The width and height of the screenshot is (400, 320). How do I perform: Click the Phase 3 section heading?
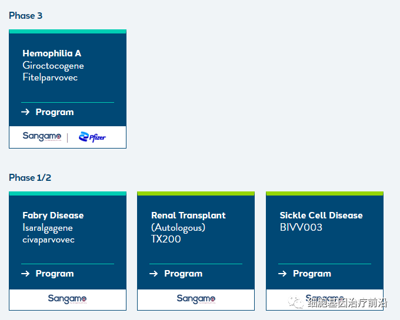[x=25, y=16]
